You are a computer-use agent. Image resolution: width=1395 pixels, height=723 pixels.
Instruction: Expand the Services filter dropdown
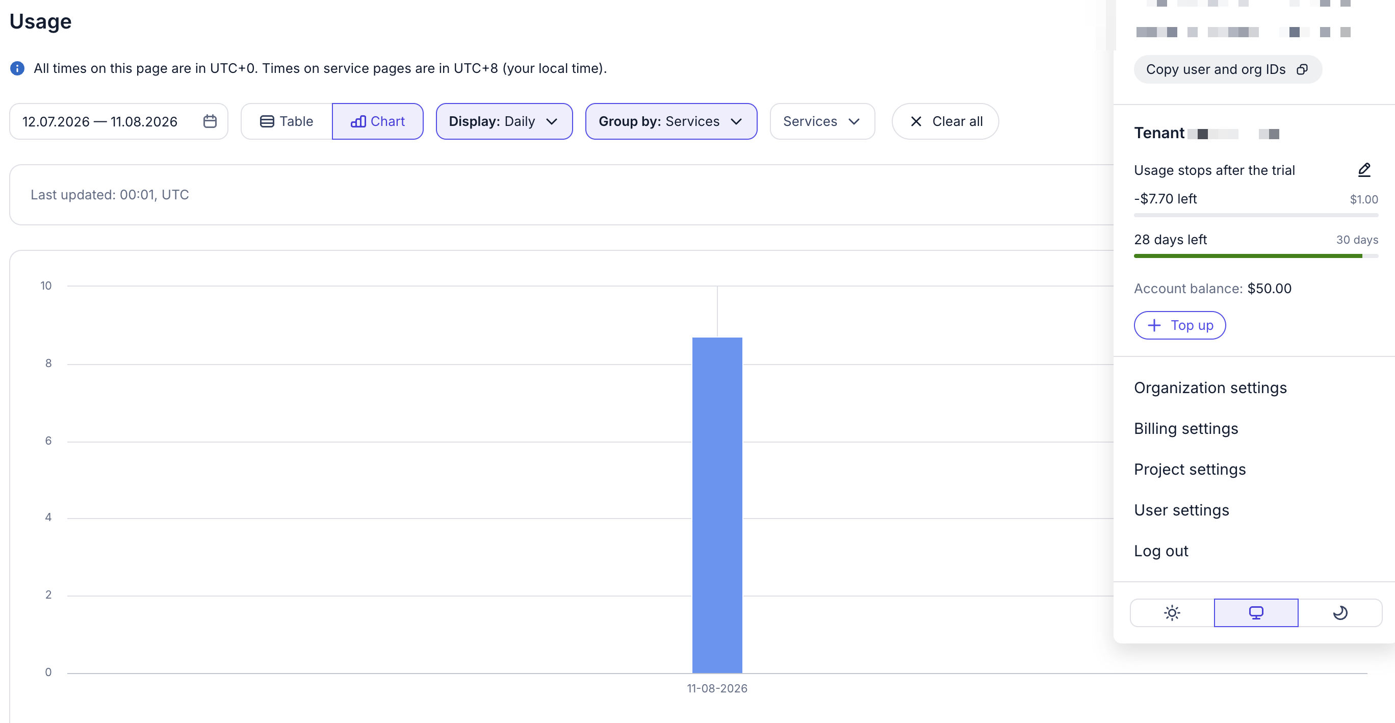(822, 121)
